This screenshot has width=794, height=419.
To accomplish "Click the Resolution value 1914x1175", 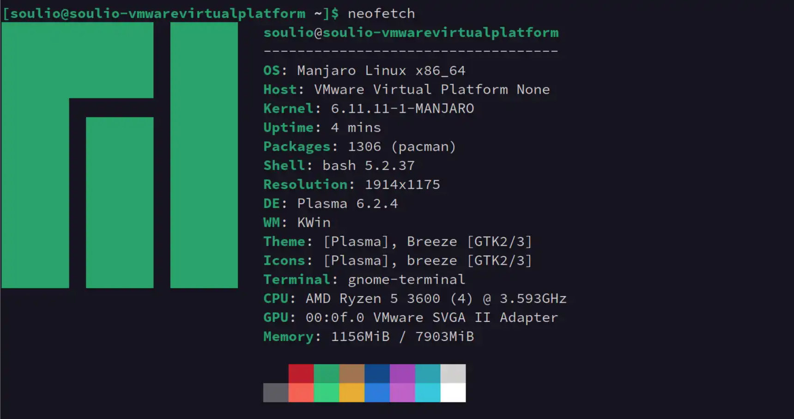I will [x=402, y=184].
